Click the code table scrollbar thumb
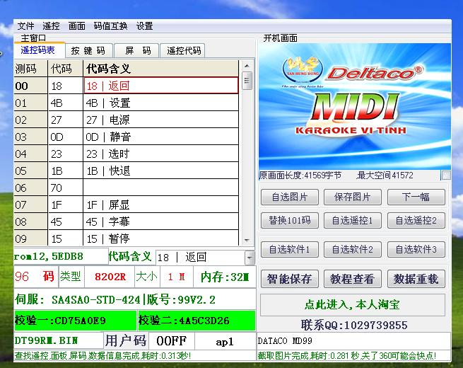The height and width of the screenshot is (368, 463). 247,81
